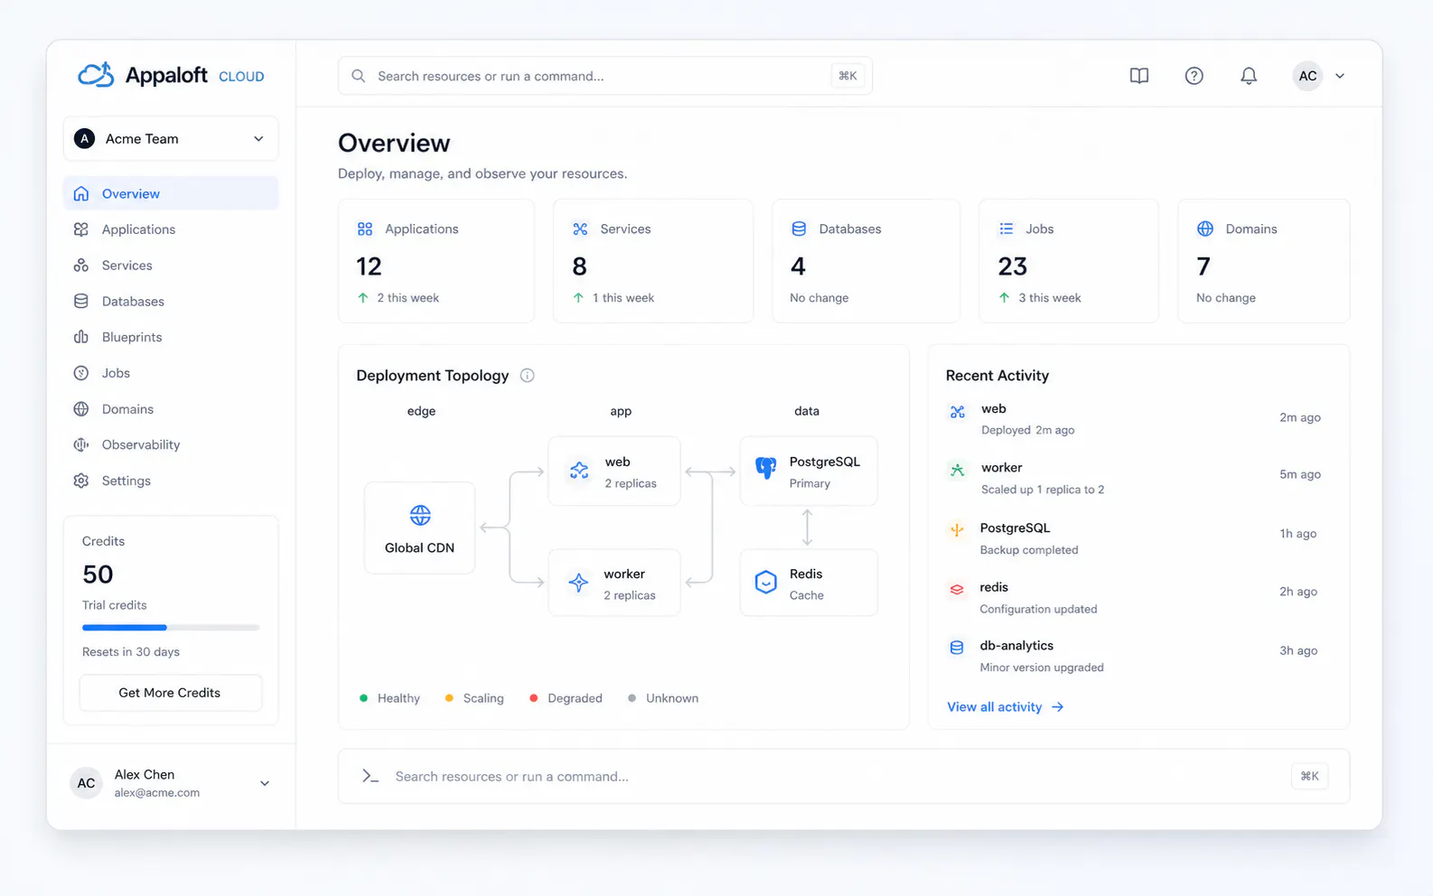Click the Global CDN globe icon
This screenshot has width=1433, height=896.
pyautogui.click(x=420, y=515)
